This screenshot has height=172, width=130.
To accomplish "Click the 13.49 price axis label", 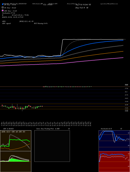I will pos(127,101).
